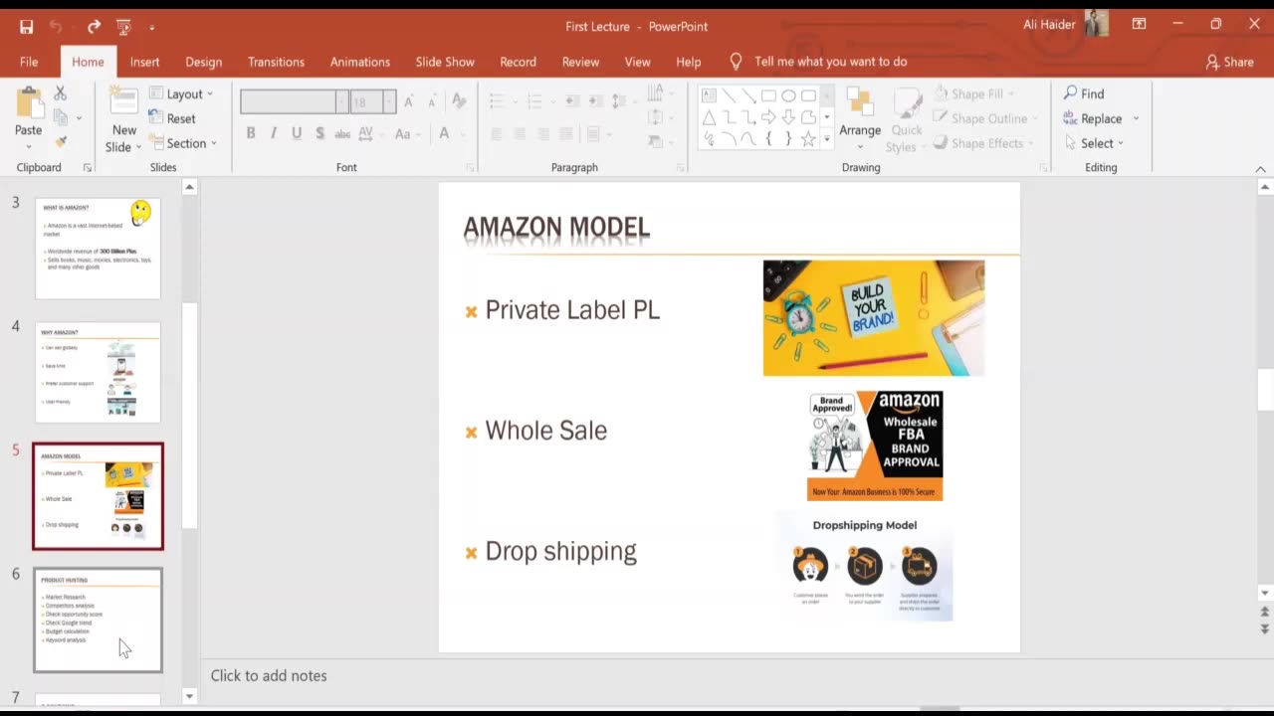The height and width of the screenshot is (716, 1274).
Task: Clear all text formatting
Action: coord(458,101)
